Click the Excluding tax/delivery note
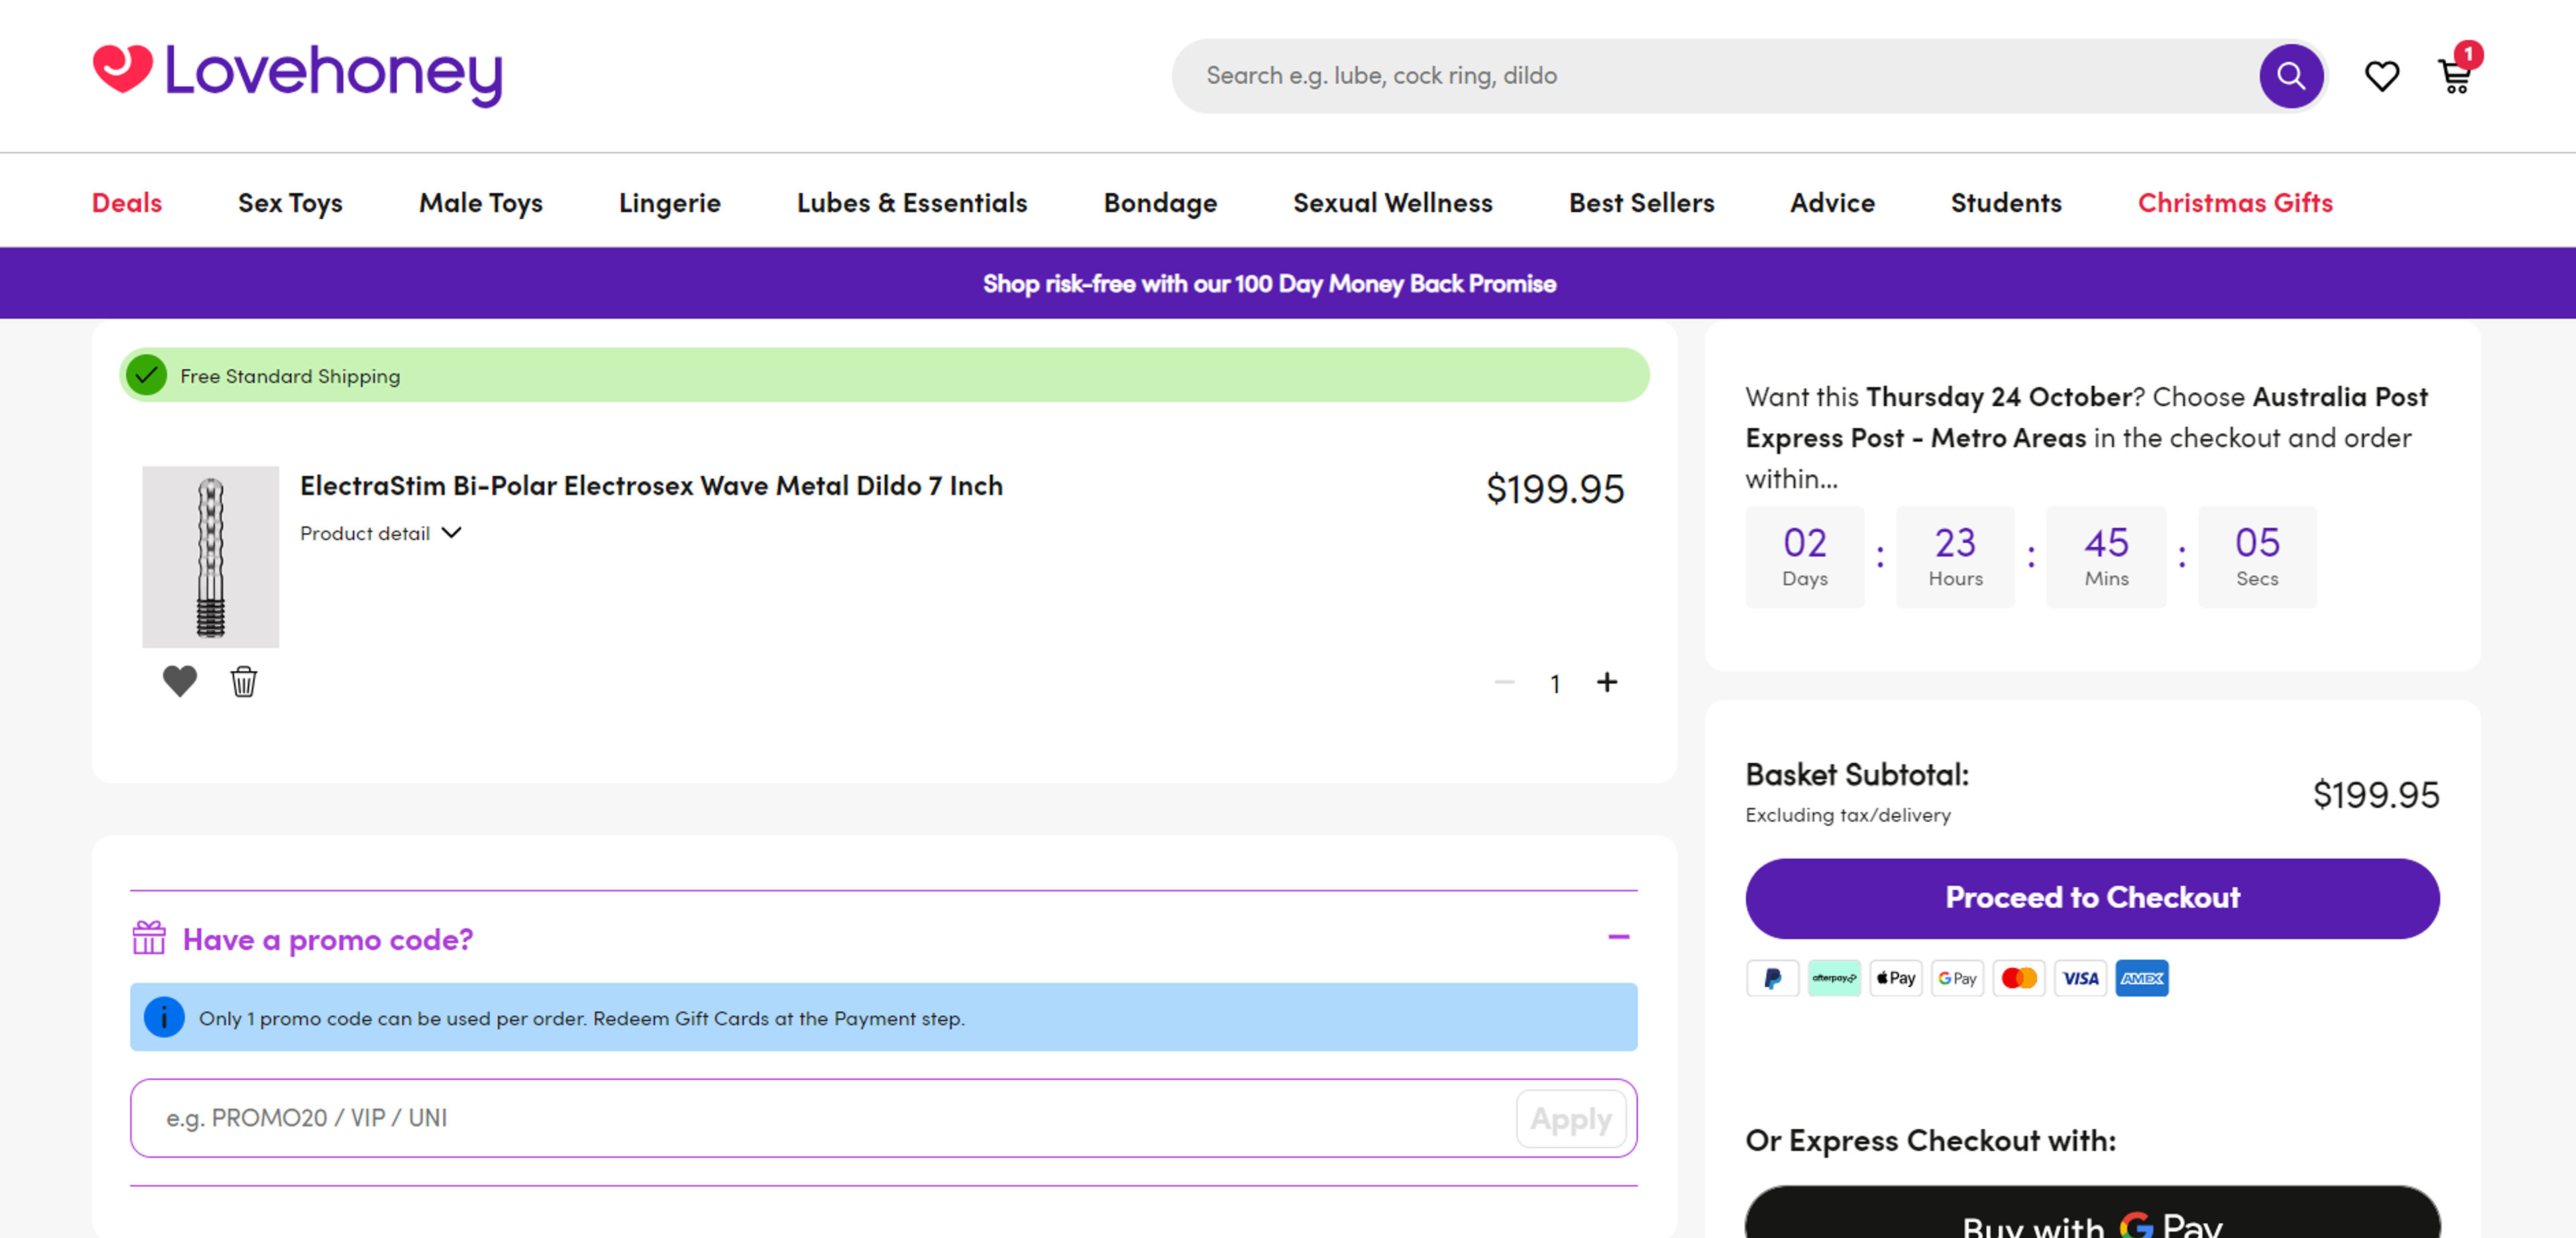The height and width of the screenshot is (1238, 2576). 1848,815
